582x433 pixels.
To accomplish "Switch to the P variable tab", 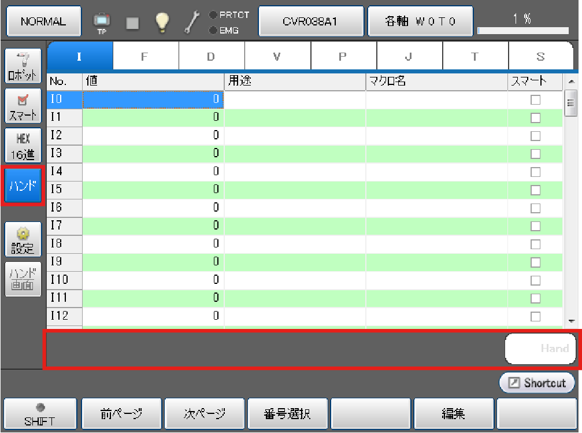I will tap(343, 56).
